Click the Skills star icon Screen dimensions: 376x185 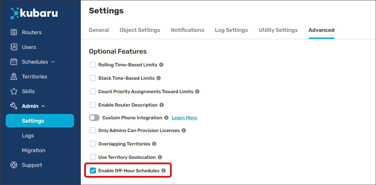14,91
